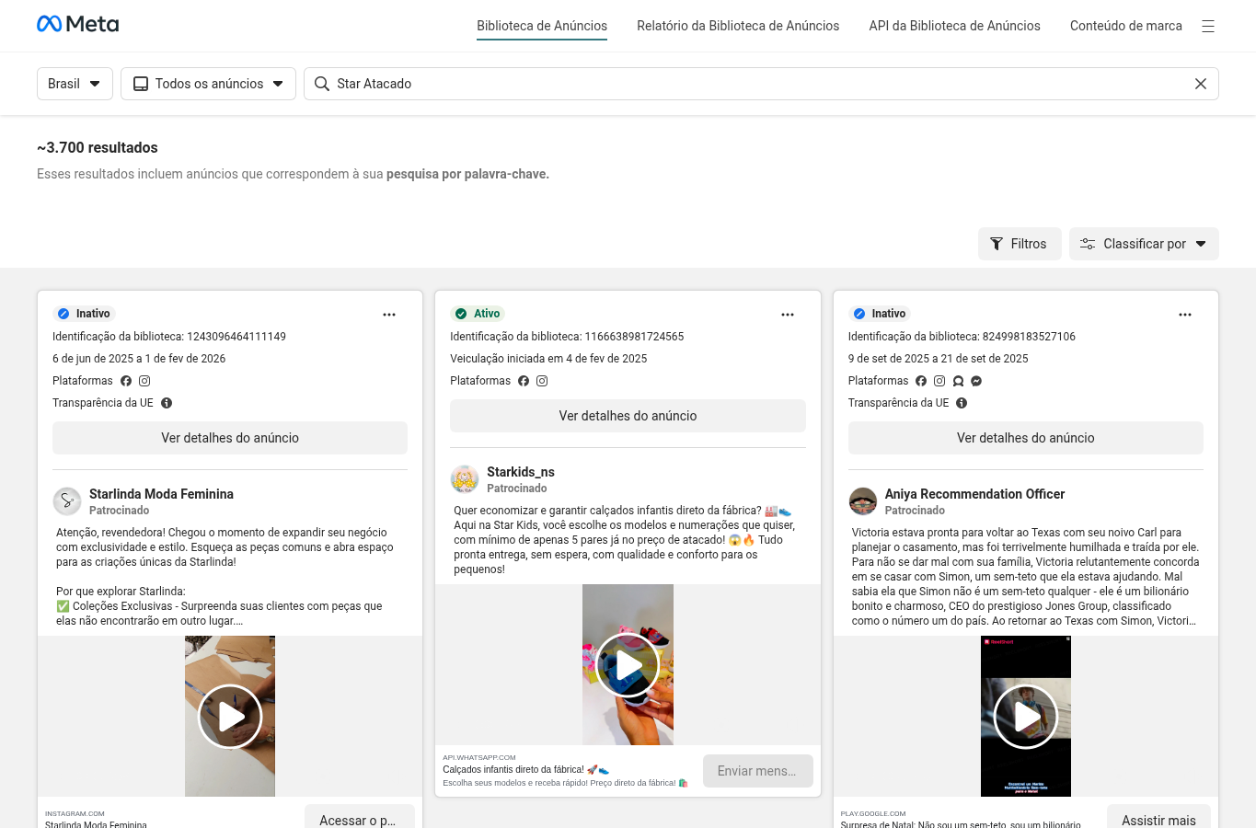Click Ver detalhes do anúncio for Aniya

coord(1026,438)
